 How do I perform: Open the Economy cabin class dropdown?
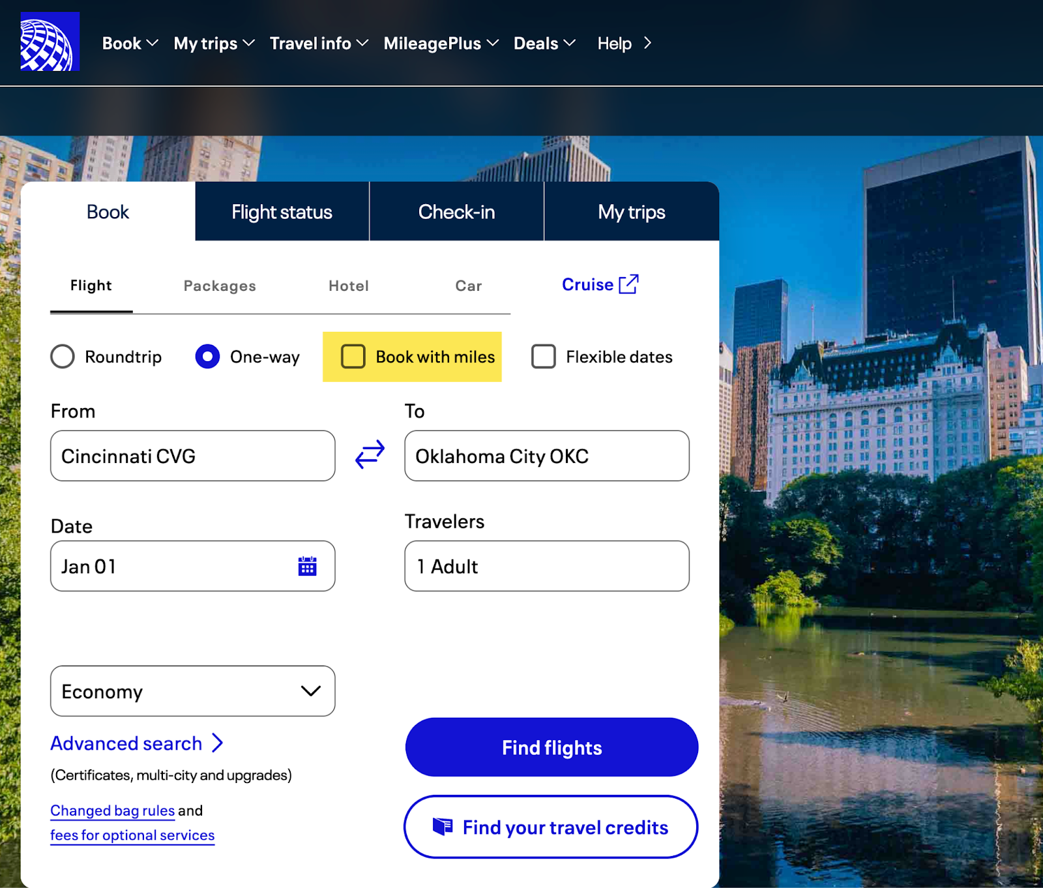[192, 691]
